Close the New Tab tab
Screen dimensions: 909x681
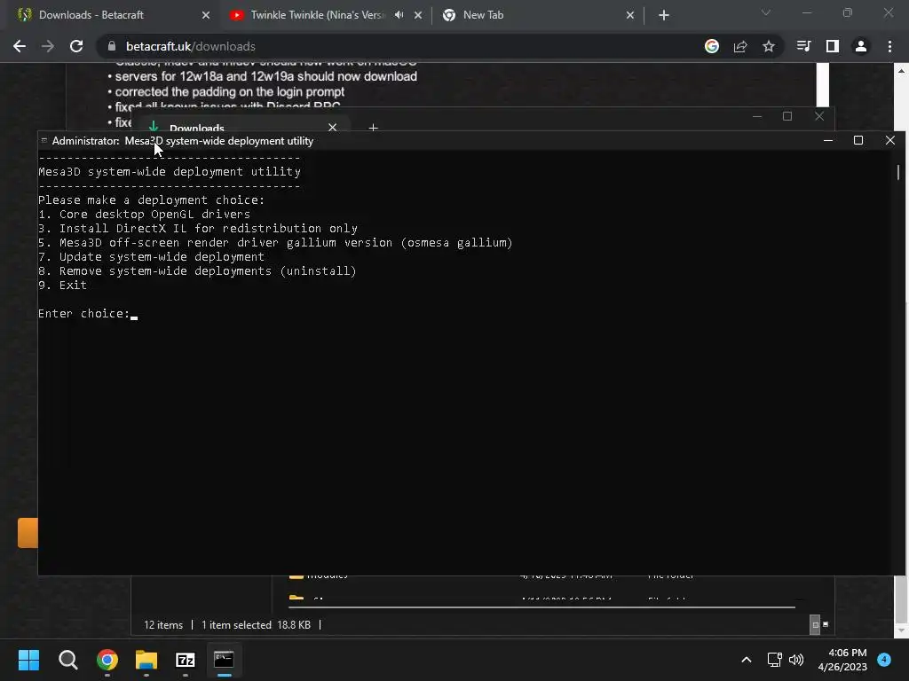pos(630,15)
